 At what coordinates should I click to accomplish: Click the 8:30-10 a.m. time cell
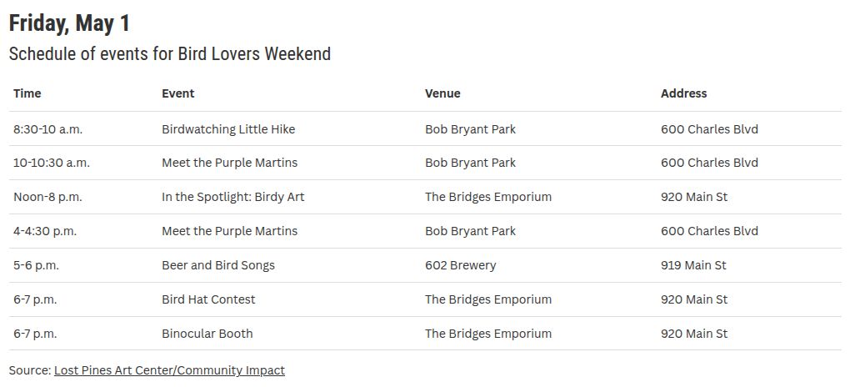pos(47,129)
